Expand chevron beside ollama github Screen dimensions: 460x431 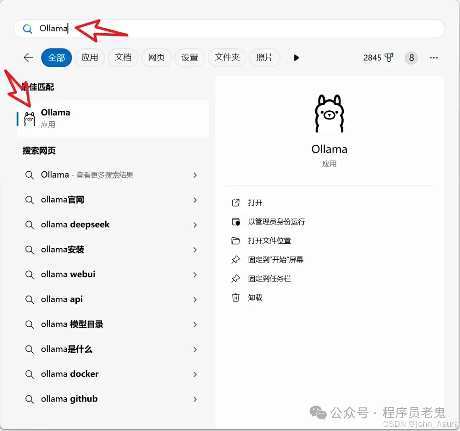click(195, 399)
